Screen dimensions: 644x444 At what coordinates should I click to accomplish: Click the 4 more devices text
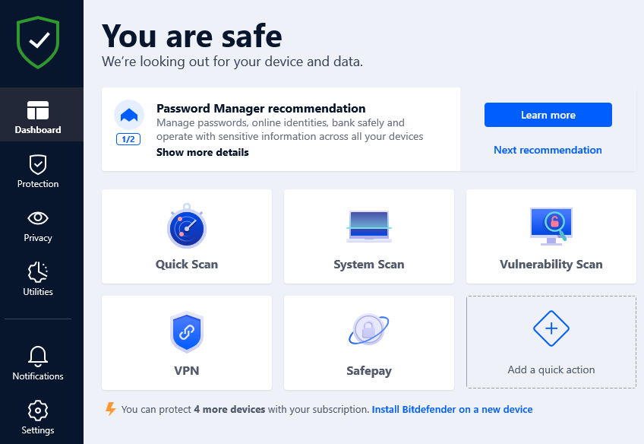(x=229, y=410)
